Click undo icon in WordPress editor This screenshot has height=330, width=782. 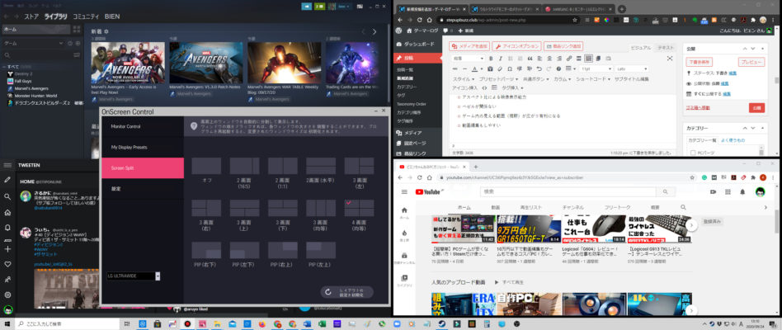(539, 68)
